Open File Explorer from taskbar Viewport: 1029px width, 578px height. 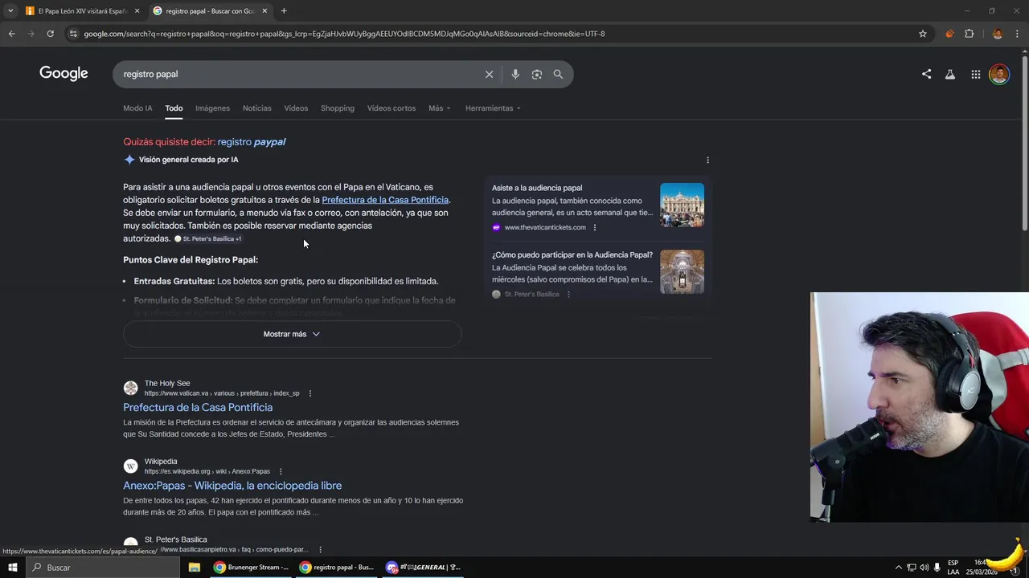point(194,568)
